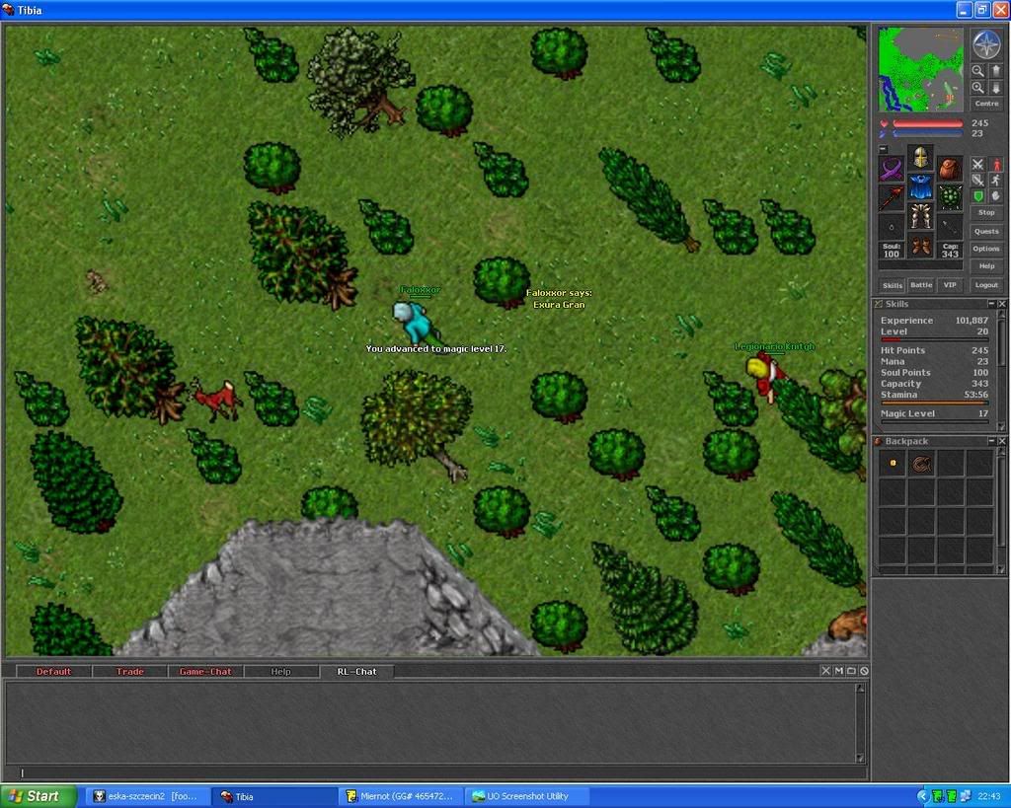Zoom out the minimap

click(978, 71)
